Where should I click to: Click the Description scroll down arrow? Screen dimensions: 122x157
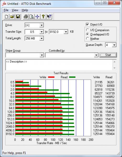coord(114,68)
